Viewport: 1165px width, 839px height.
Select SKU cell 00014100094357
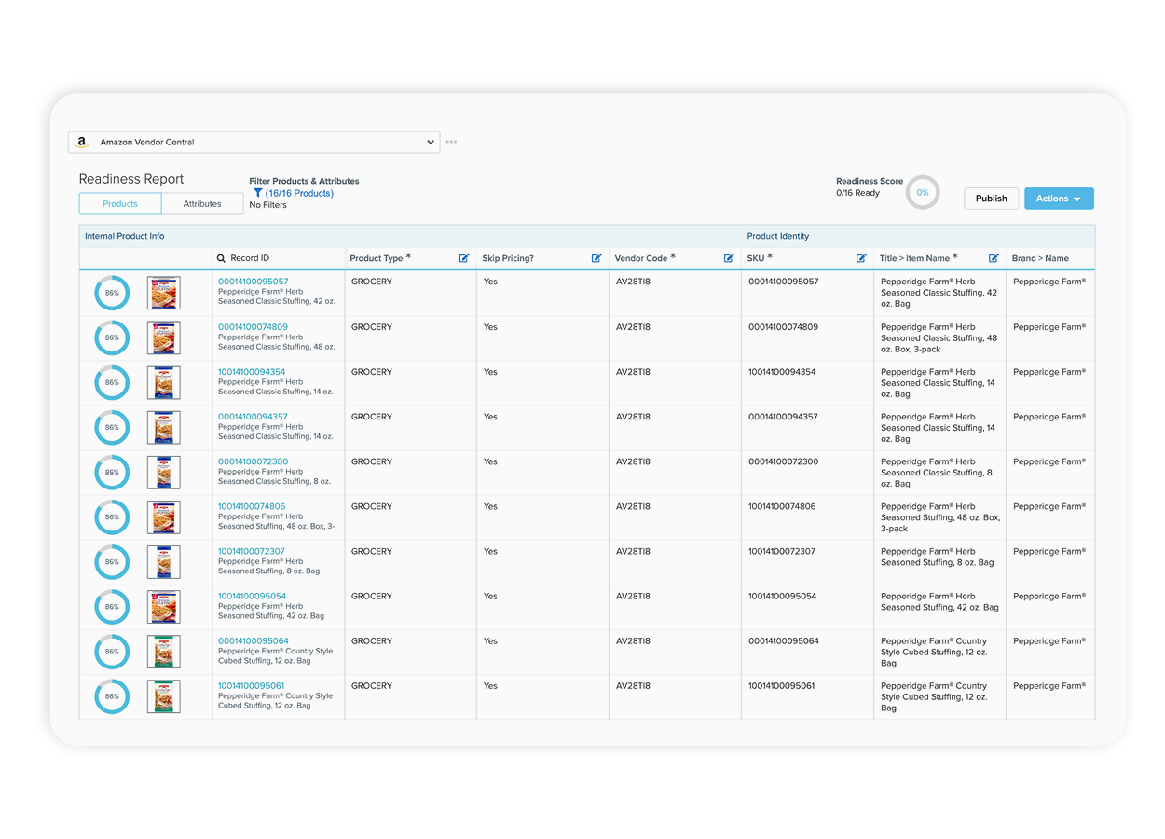coord(808,428)
